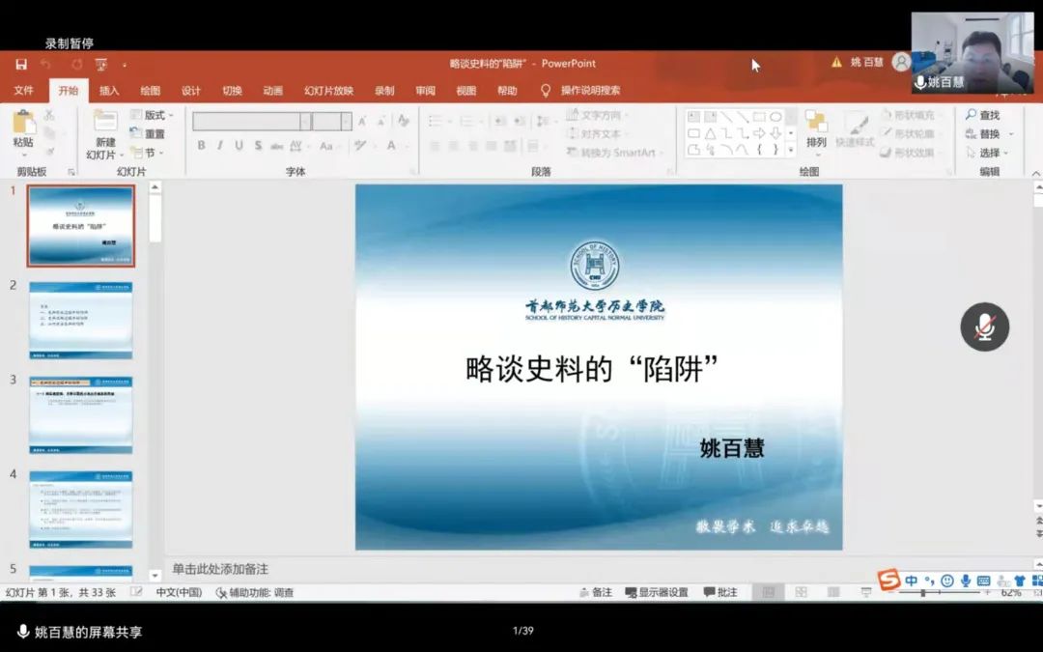Viewport: 1043px width, 652px height.
Task: Switch to the Slide Show (幻灯片放映) tab
Action: coord(328,91)
